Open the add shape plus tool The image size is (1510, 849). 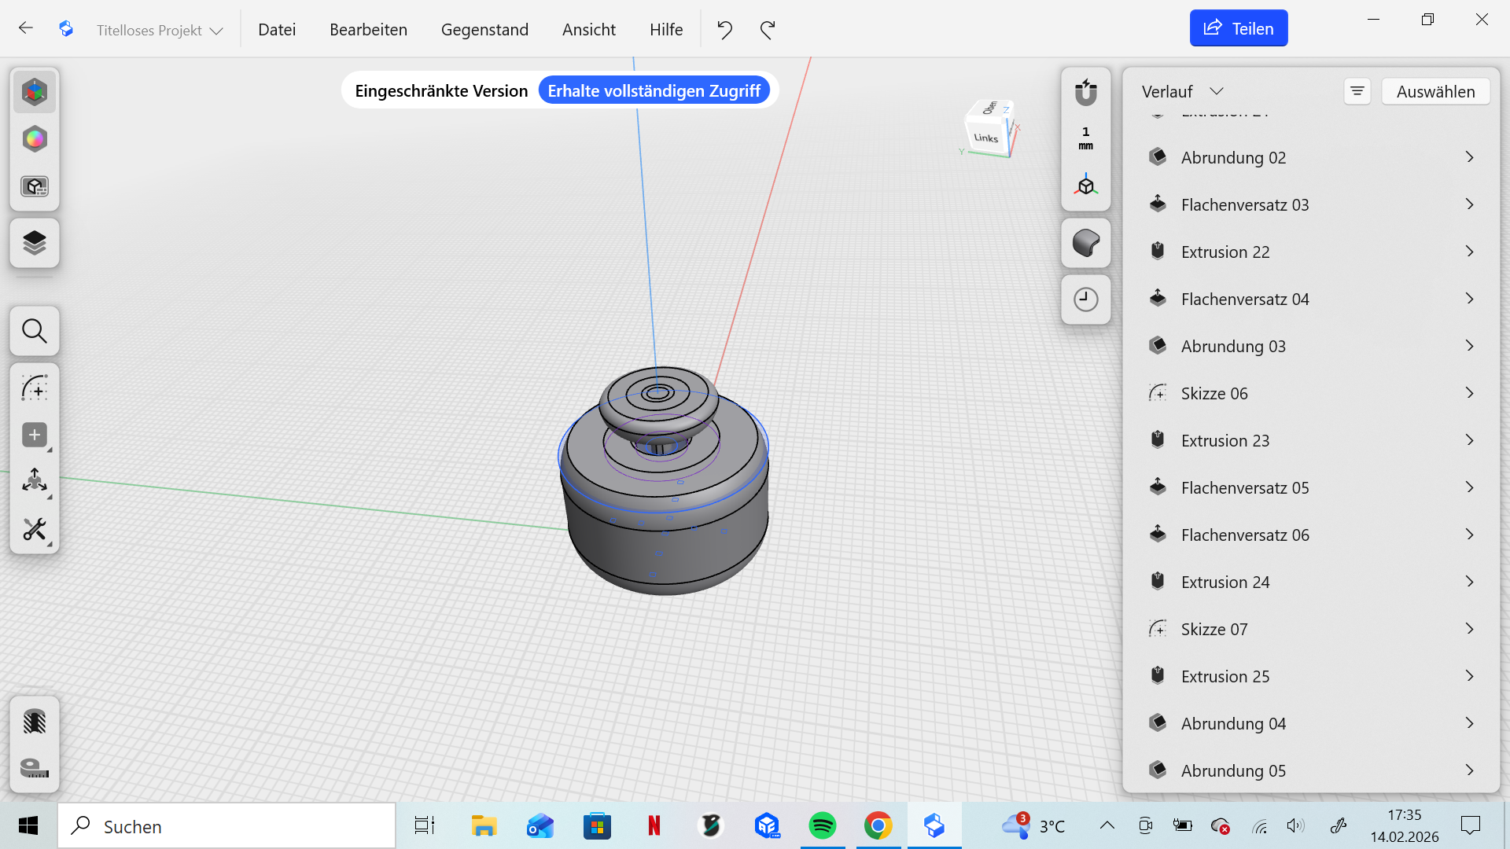[x=35, y=436]
